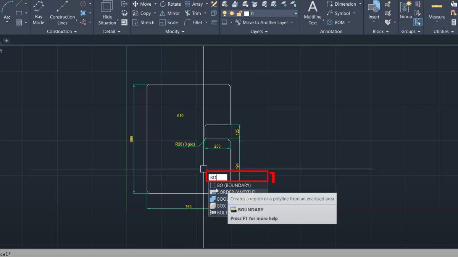Select the Array tool
This screenshot has height=257, width=458.
(194, 4)
